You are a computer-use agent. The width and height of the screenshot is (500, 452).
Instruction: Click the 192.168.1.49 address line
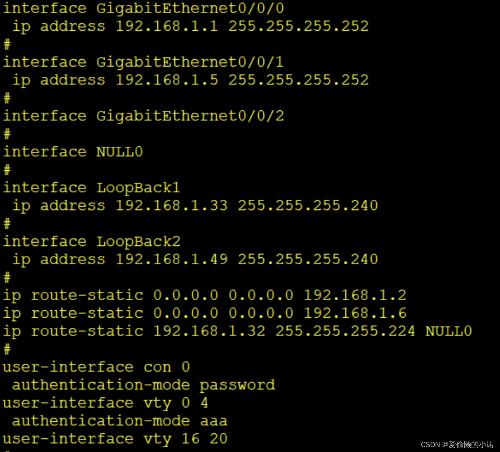click(195, 260)
